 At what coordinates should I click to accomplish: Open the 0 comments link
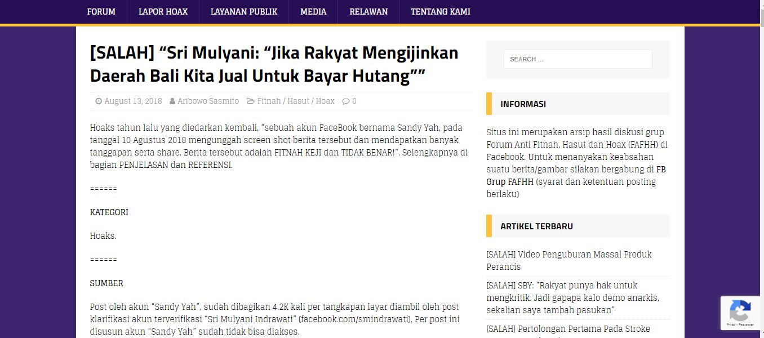point(354,101)
